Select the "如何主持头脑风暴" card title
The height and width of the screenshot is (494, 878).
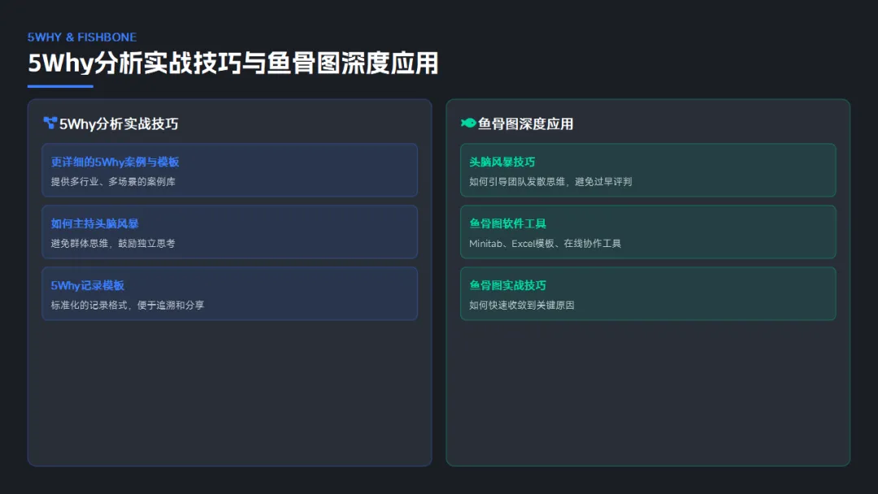95,223
